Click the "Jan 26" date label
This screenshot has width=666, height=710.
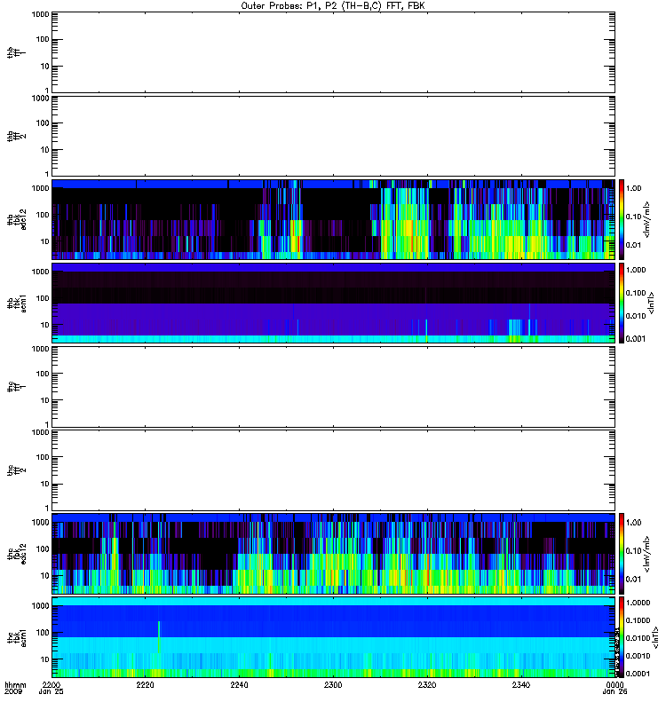pyautogui.click(x=614, y=692)
